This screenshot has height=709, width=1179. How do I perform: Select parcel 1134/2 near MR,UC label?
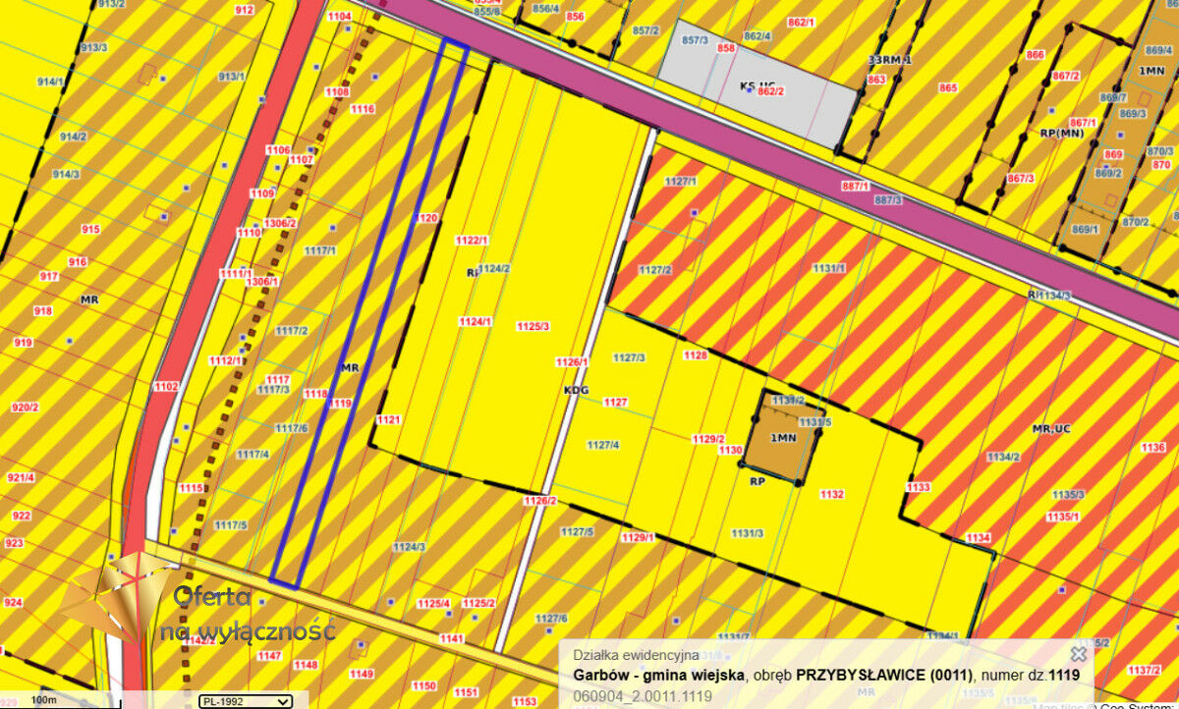click(1003, 457)
